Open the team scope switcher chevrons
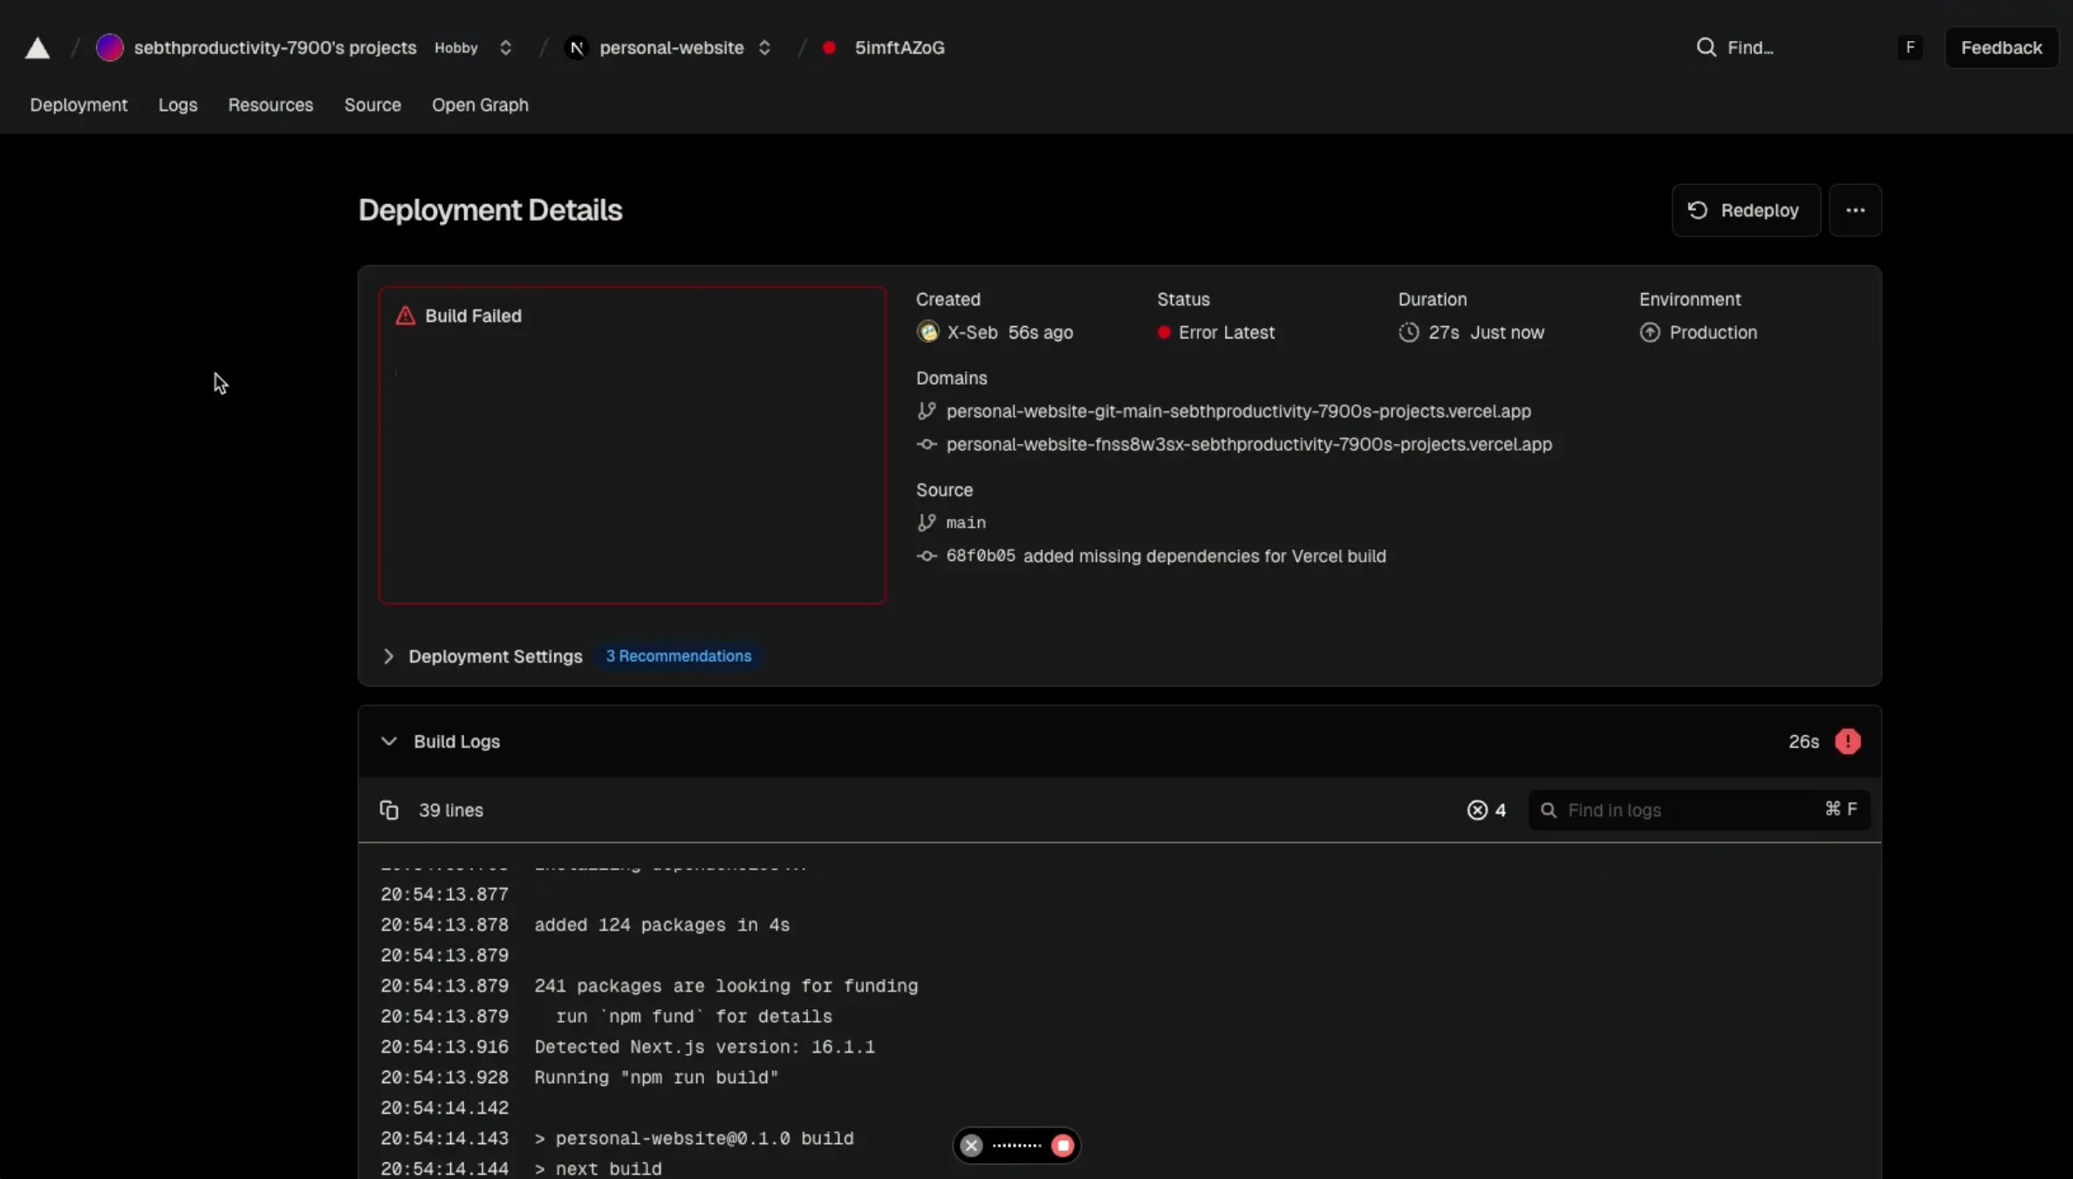The height and width of the screenshot is (1179, 2073). coord(505,48)
